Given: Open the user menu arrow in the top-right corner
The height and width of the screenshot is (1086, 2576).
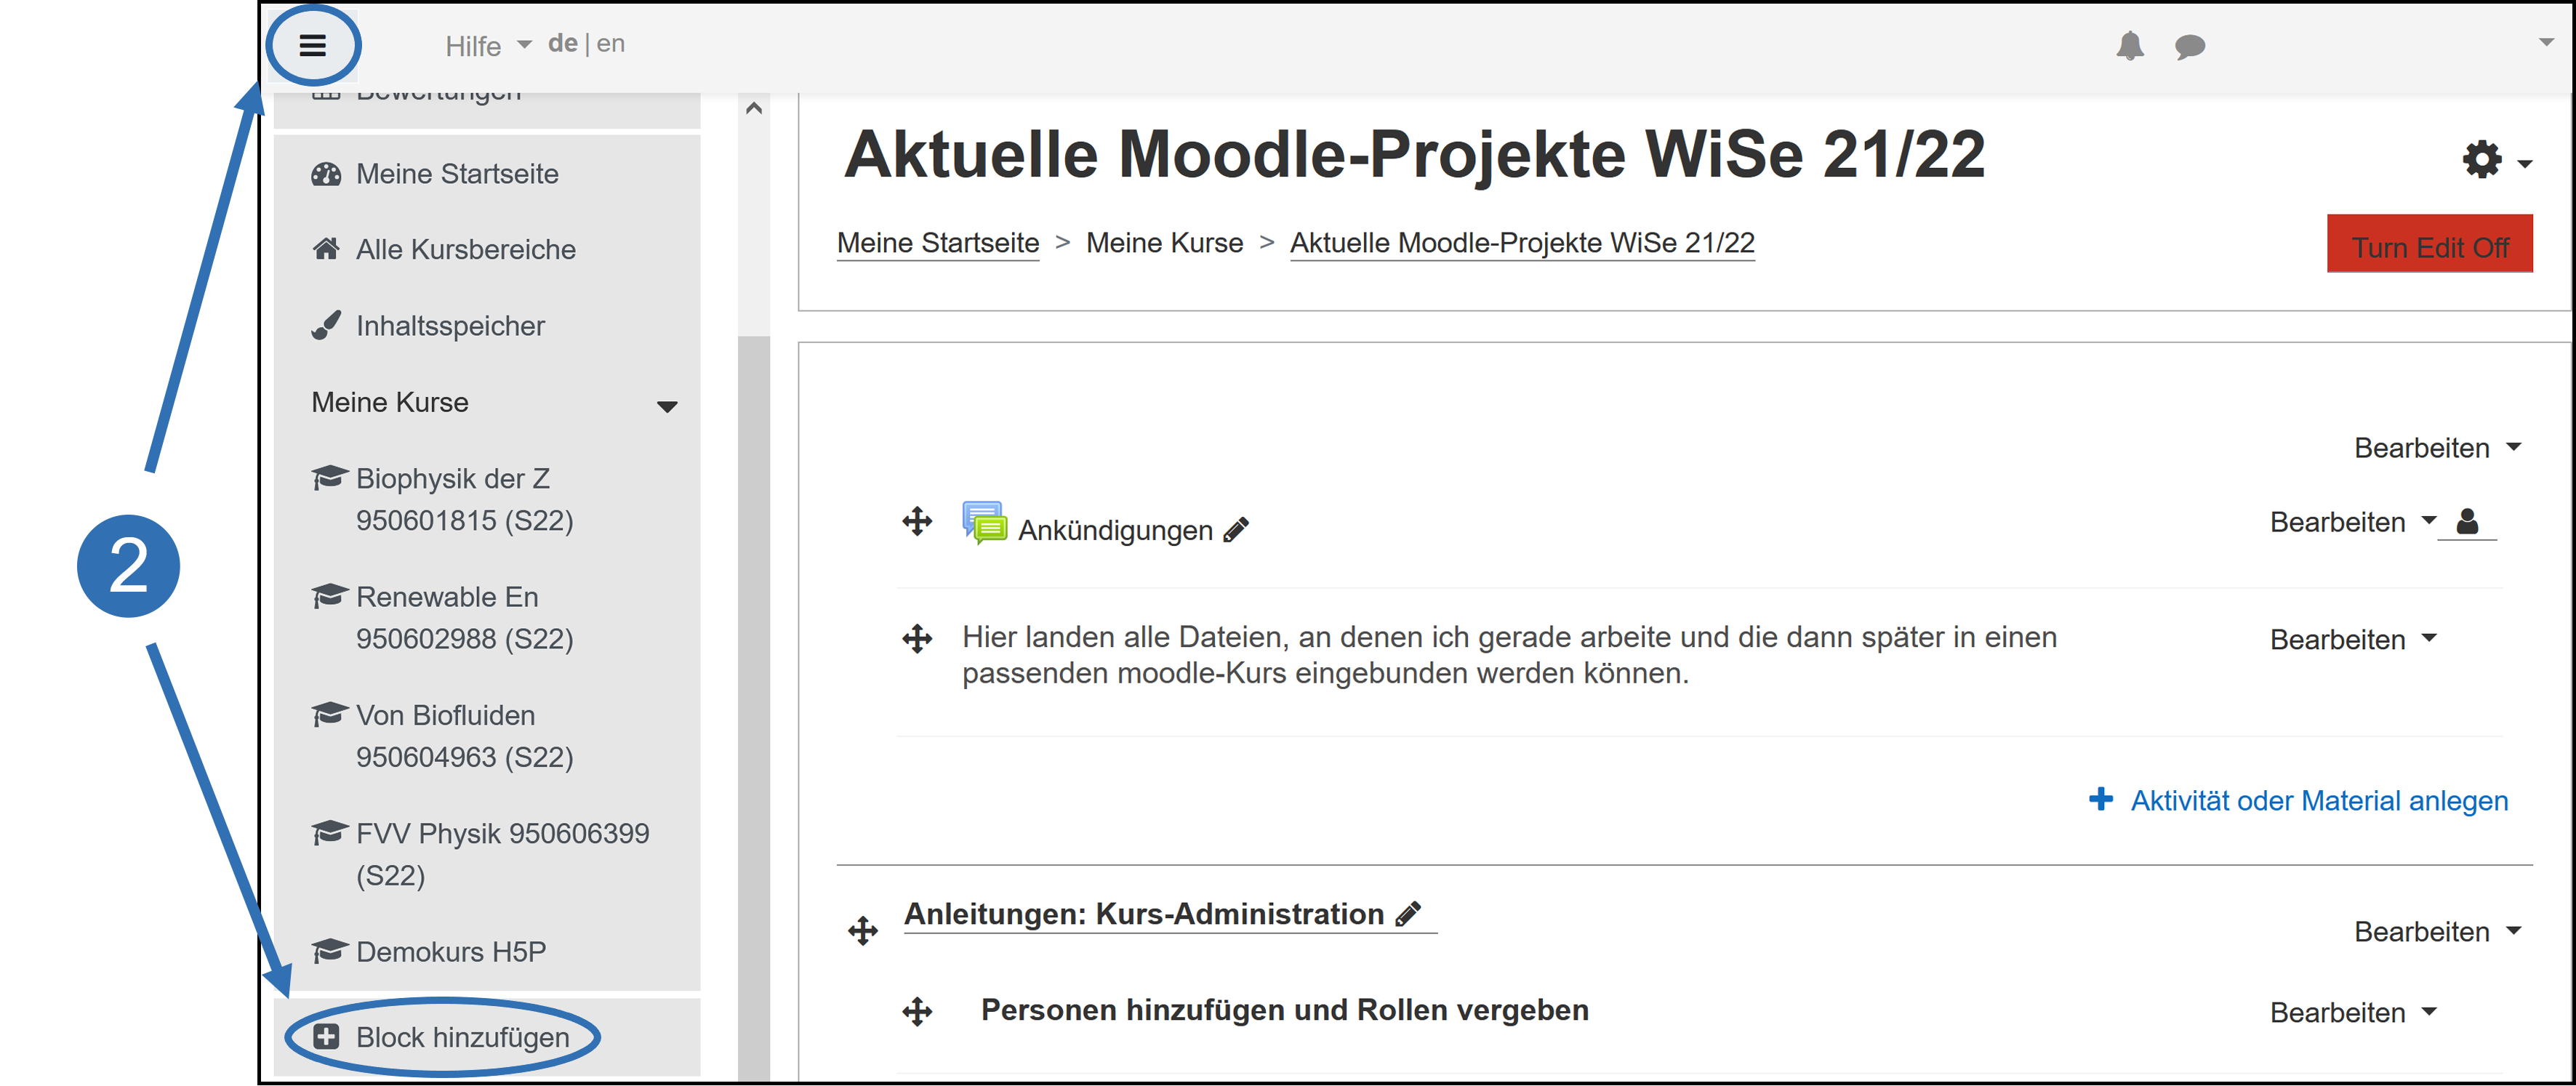Looking at the screenshot, I should click(2547, 42).
